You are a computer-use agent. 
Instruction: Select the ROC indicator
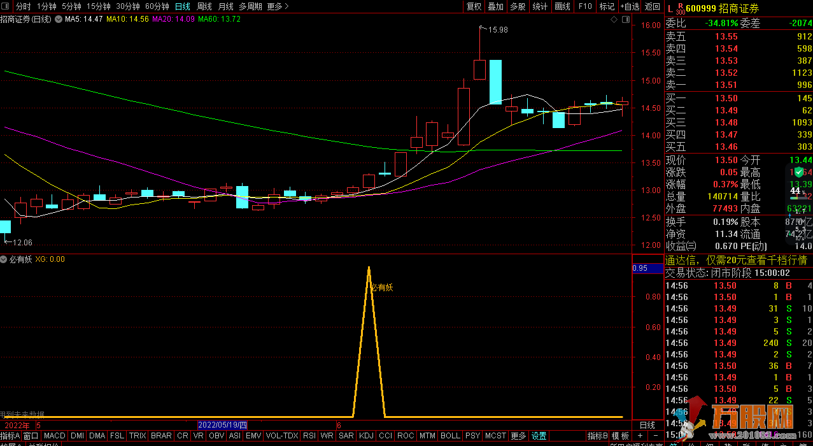click(406, 436)
